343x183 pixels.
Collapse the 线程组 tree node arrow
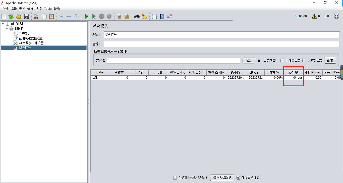pos(7,29)
